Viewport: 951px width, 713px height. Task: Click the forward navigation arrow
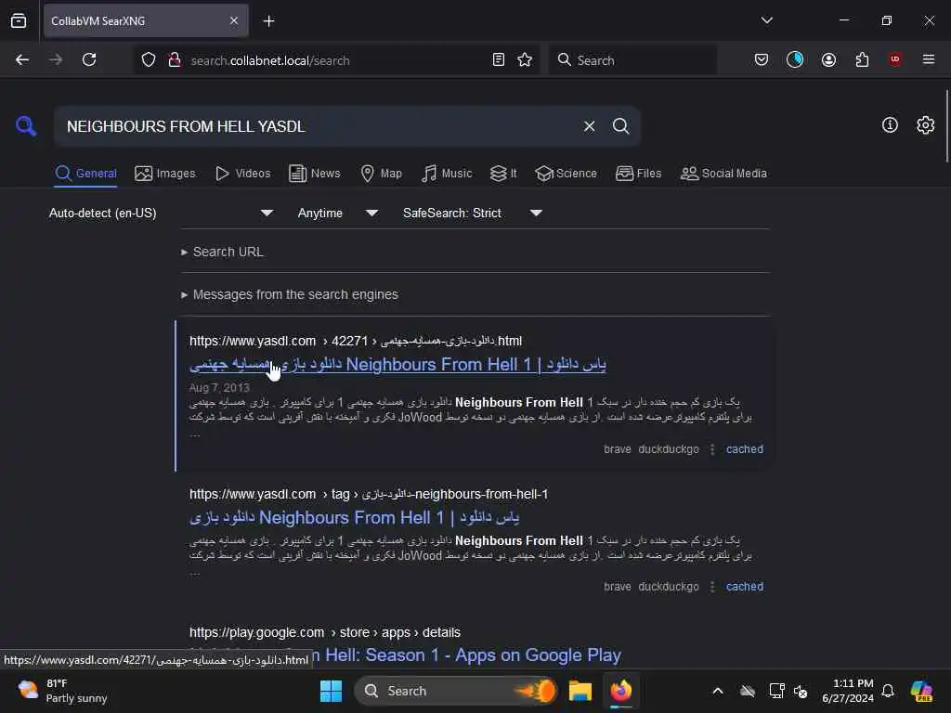tap(56, 60)
